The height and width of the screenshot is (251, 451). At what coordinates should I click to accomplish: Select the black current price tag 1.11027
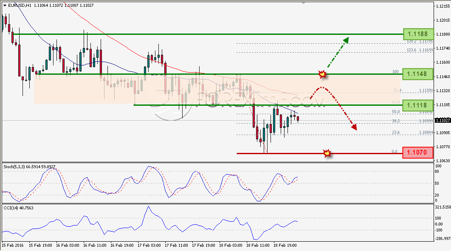[x=443, y=120]
